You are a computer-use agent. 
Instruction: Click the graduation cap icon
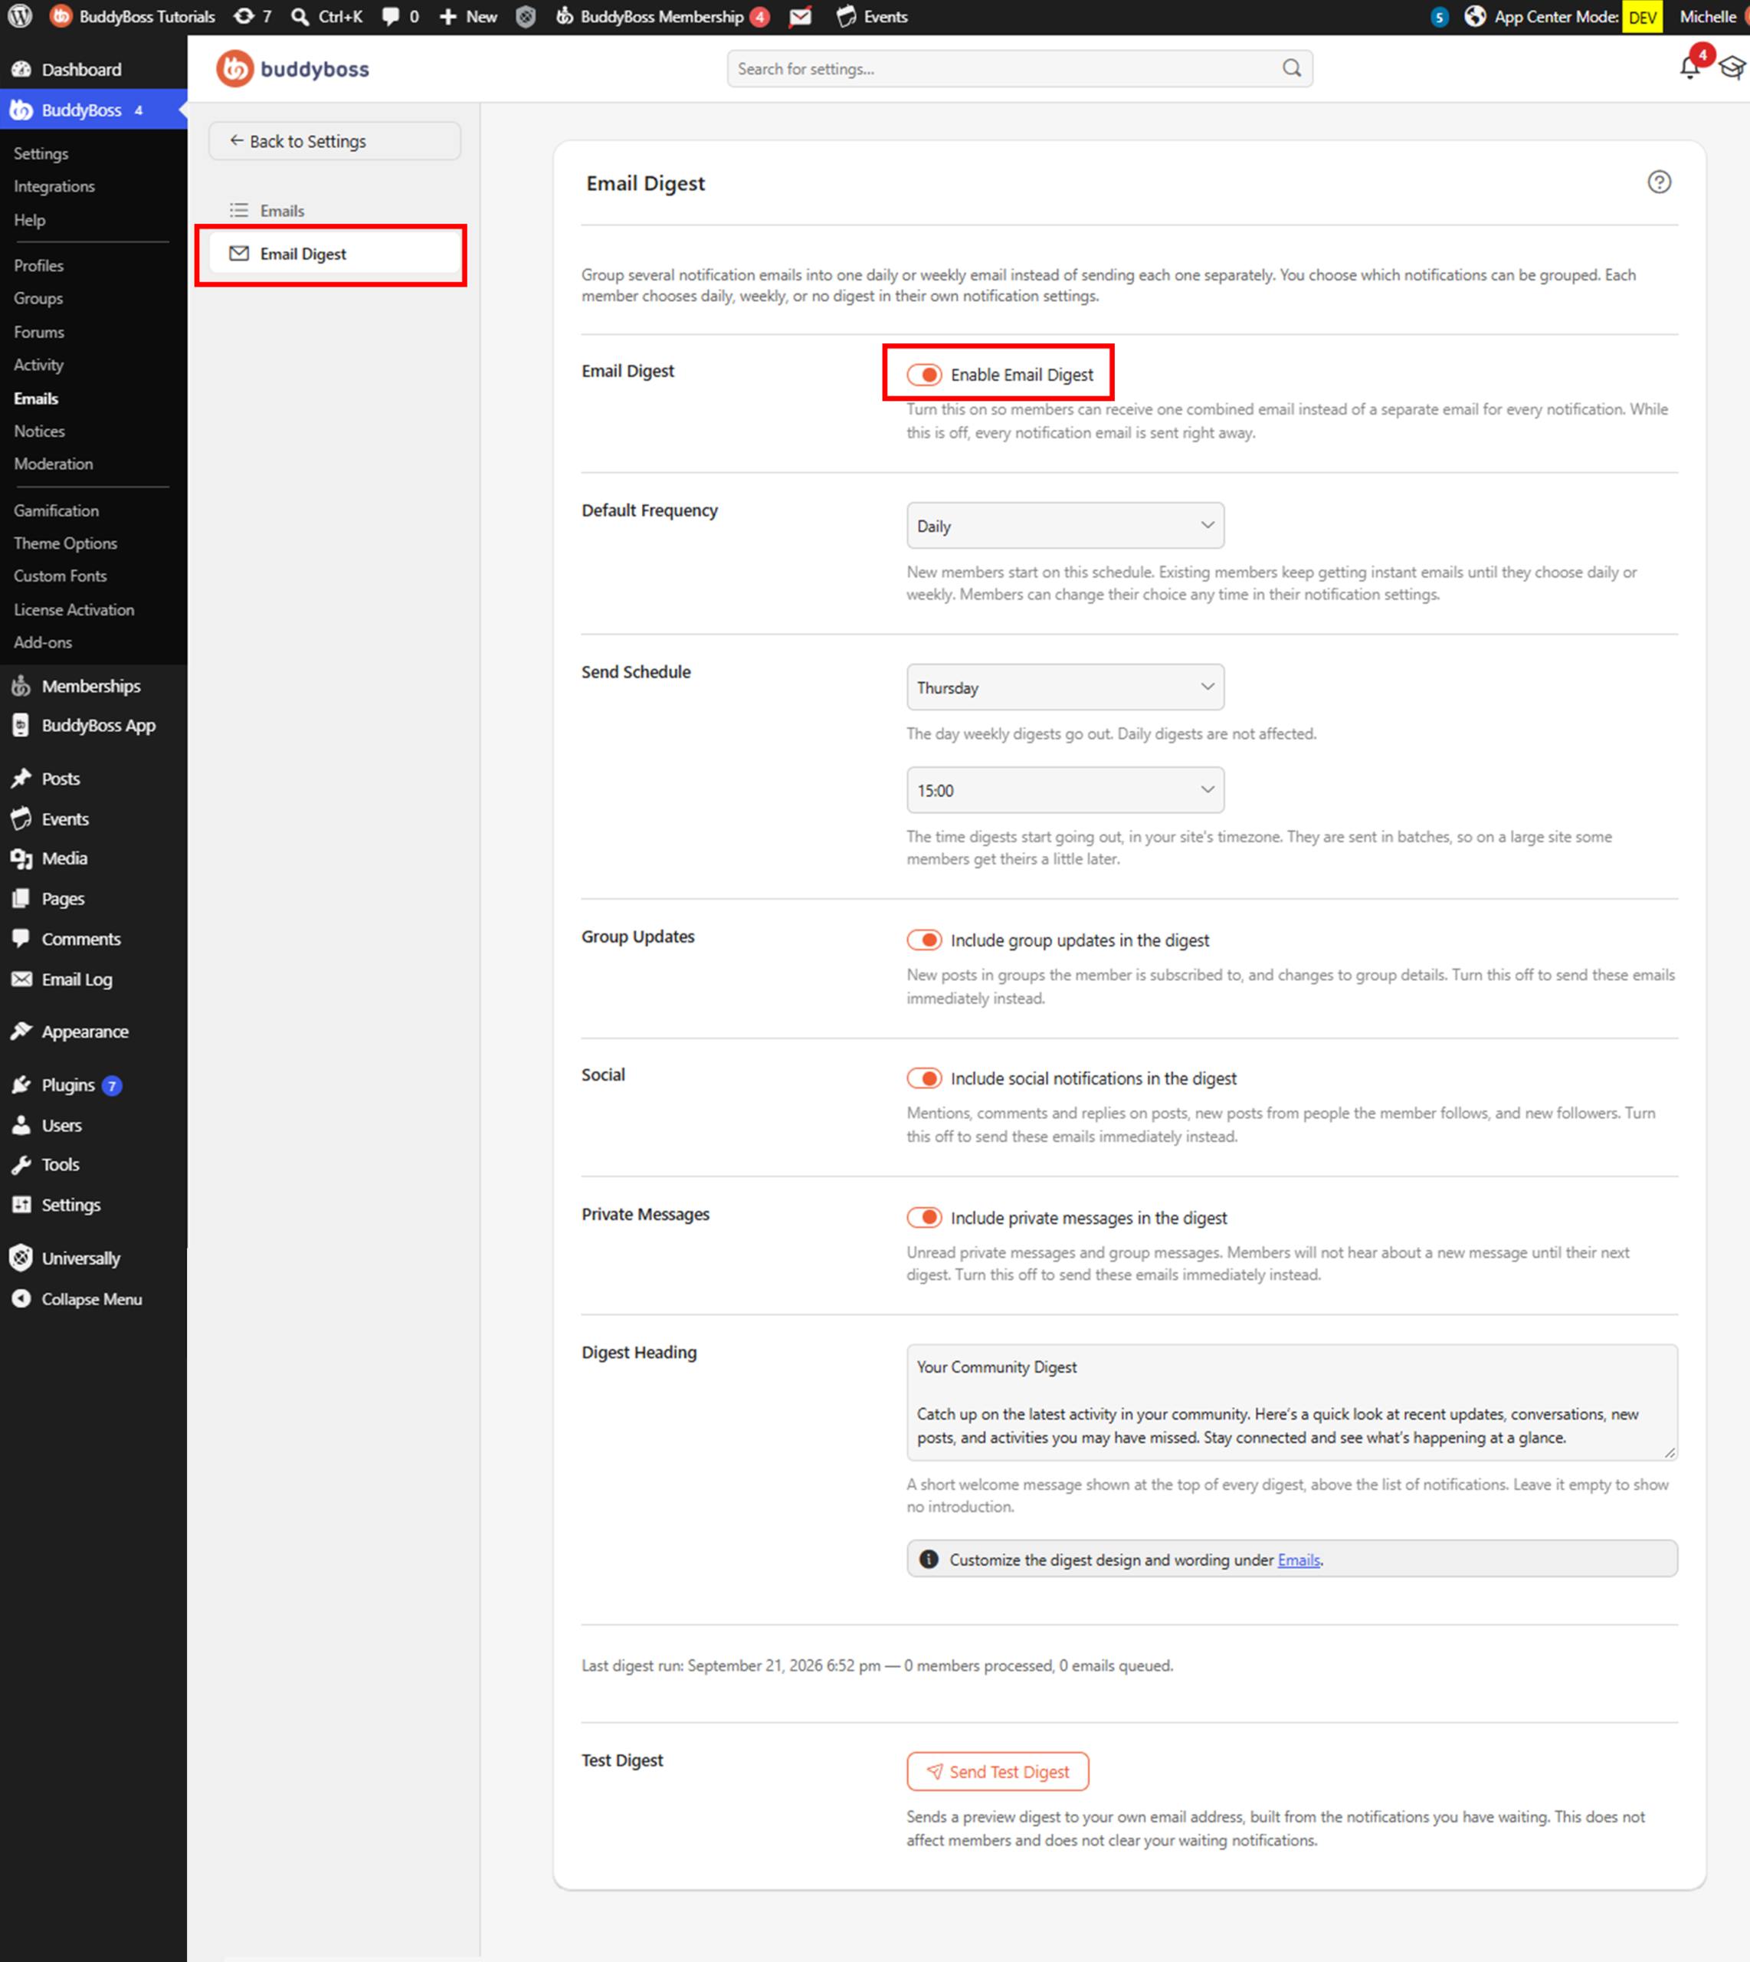point(1732,68)
